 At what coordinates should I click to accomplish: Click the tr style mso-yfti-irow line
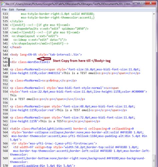pos(54,143)
